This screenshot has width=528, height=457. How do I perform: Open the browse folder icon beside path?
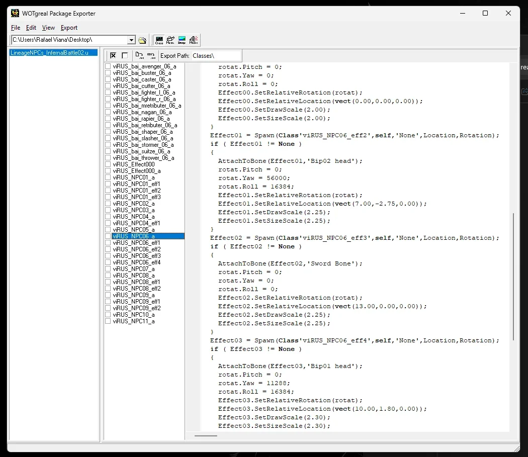click(142, 40)
